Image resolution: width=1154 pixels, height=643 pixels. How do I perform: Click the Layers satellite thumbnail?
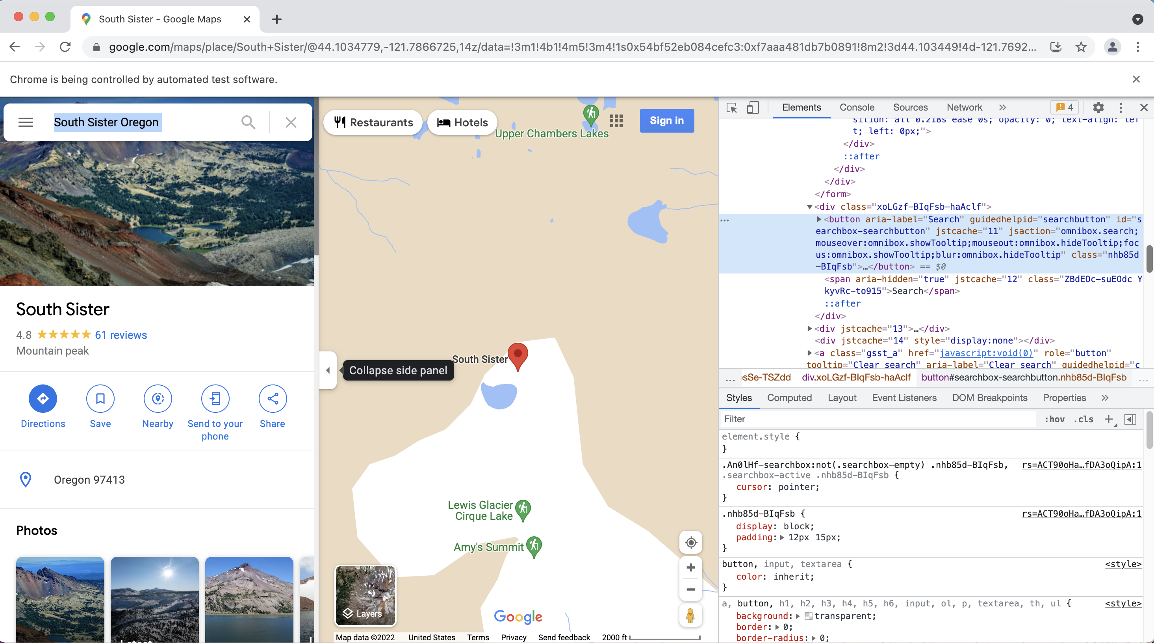click(365, 595)
